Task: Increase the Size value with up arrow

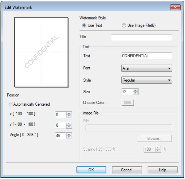Action: tap(135, 90)
